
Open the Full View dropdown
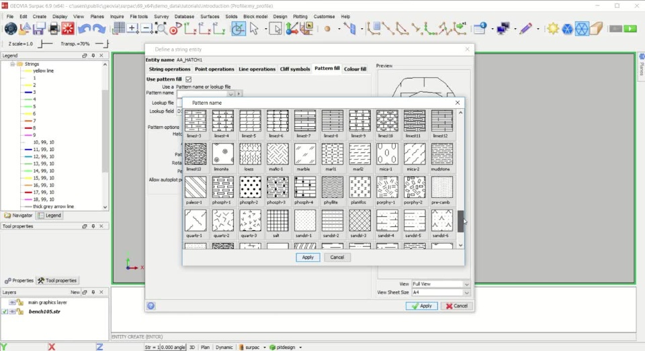click(467, 284)
